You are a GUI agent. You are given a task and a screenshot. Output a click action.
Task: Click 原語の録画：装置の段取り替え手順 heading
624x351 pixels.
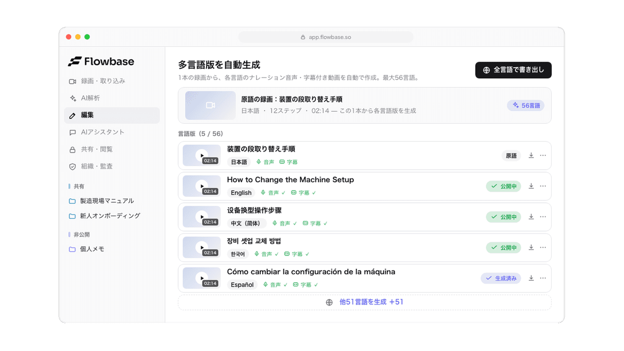[x=292, y=99]
